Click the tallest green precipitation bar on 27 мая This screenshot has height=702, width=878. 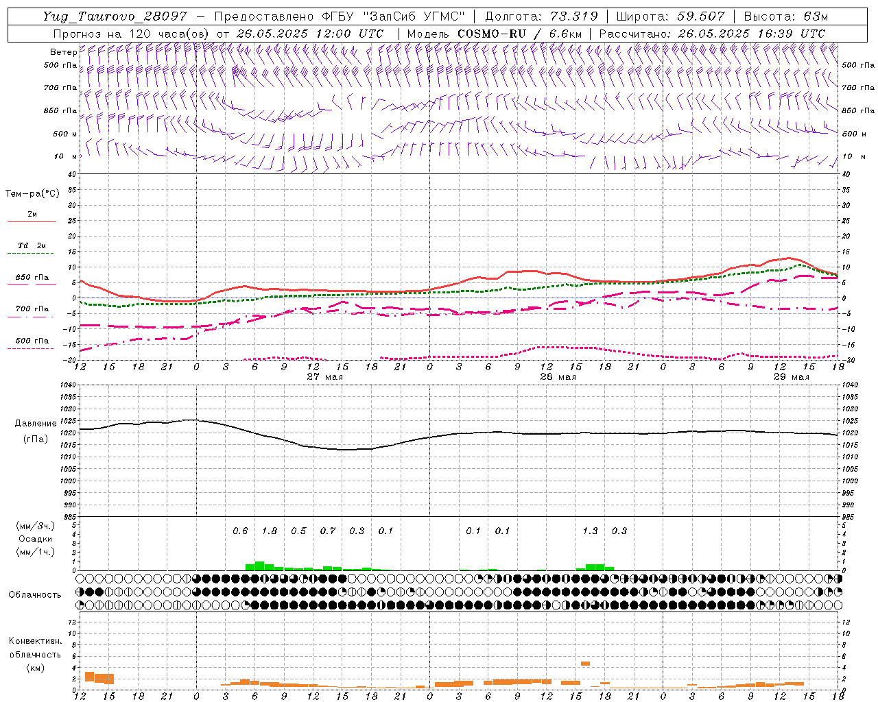[259, 566]
